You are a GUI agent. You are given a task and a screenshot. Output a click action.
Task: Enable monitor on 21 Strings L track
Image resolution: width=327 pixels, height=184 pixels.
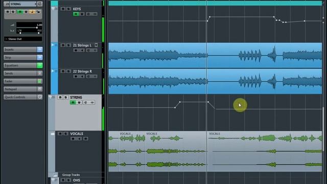(x=82, y=50)
